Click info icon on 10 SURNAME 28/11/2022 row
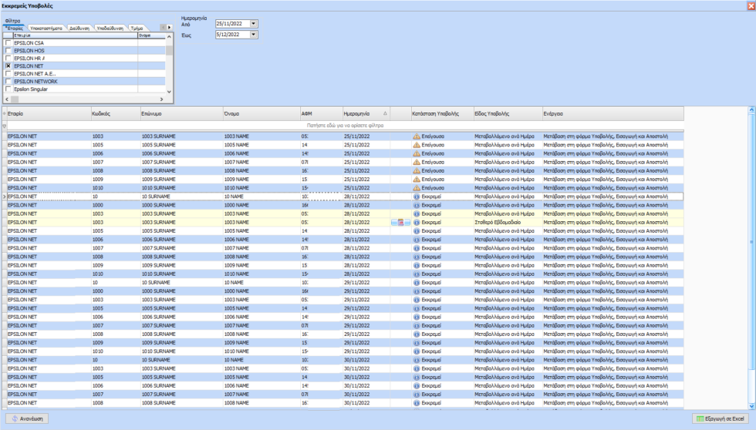The height and width of the screenshot is (430, 756). pyautogui.click(x=417, y=197)
